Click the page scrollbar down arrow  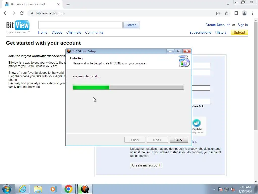coord(256,182)
